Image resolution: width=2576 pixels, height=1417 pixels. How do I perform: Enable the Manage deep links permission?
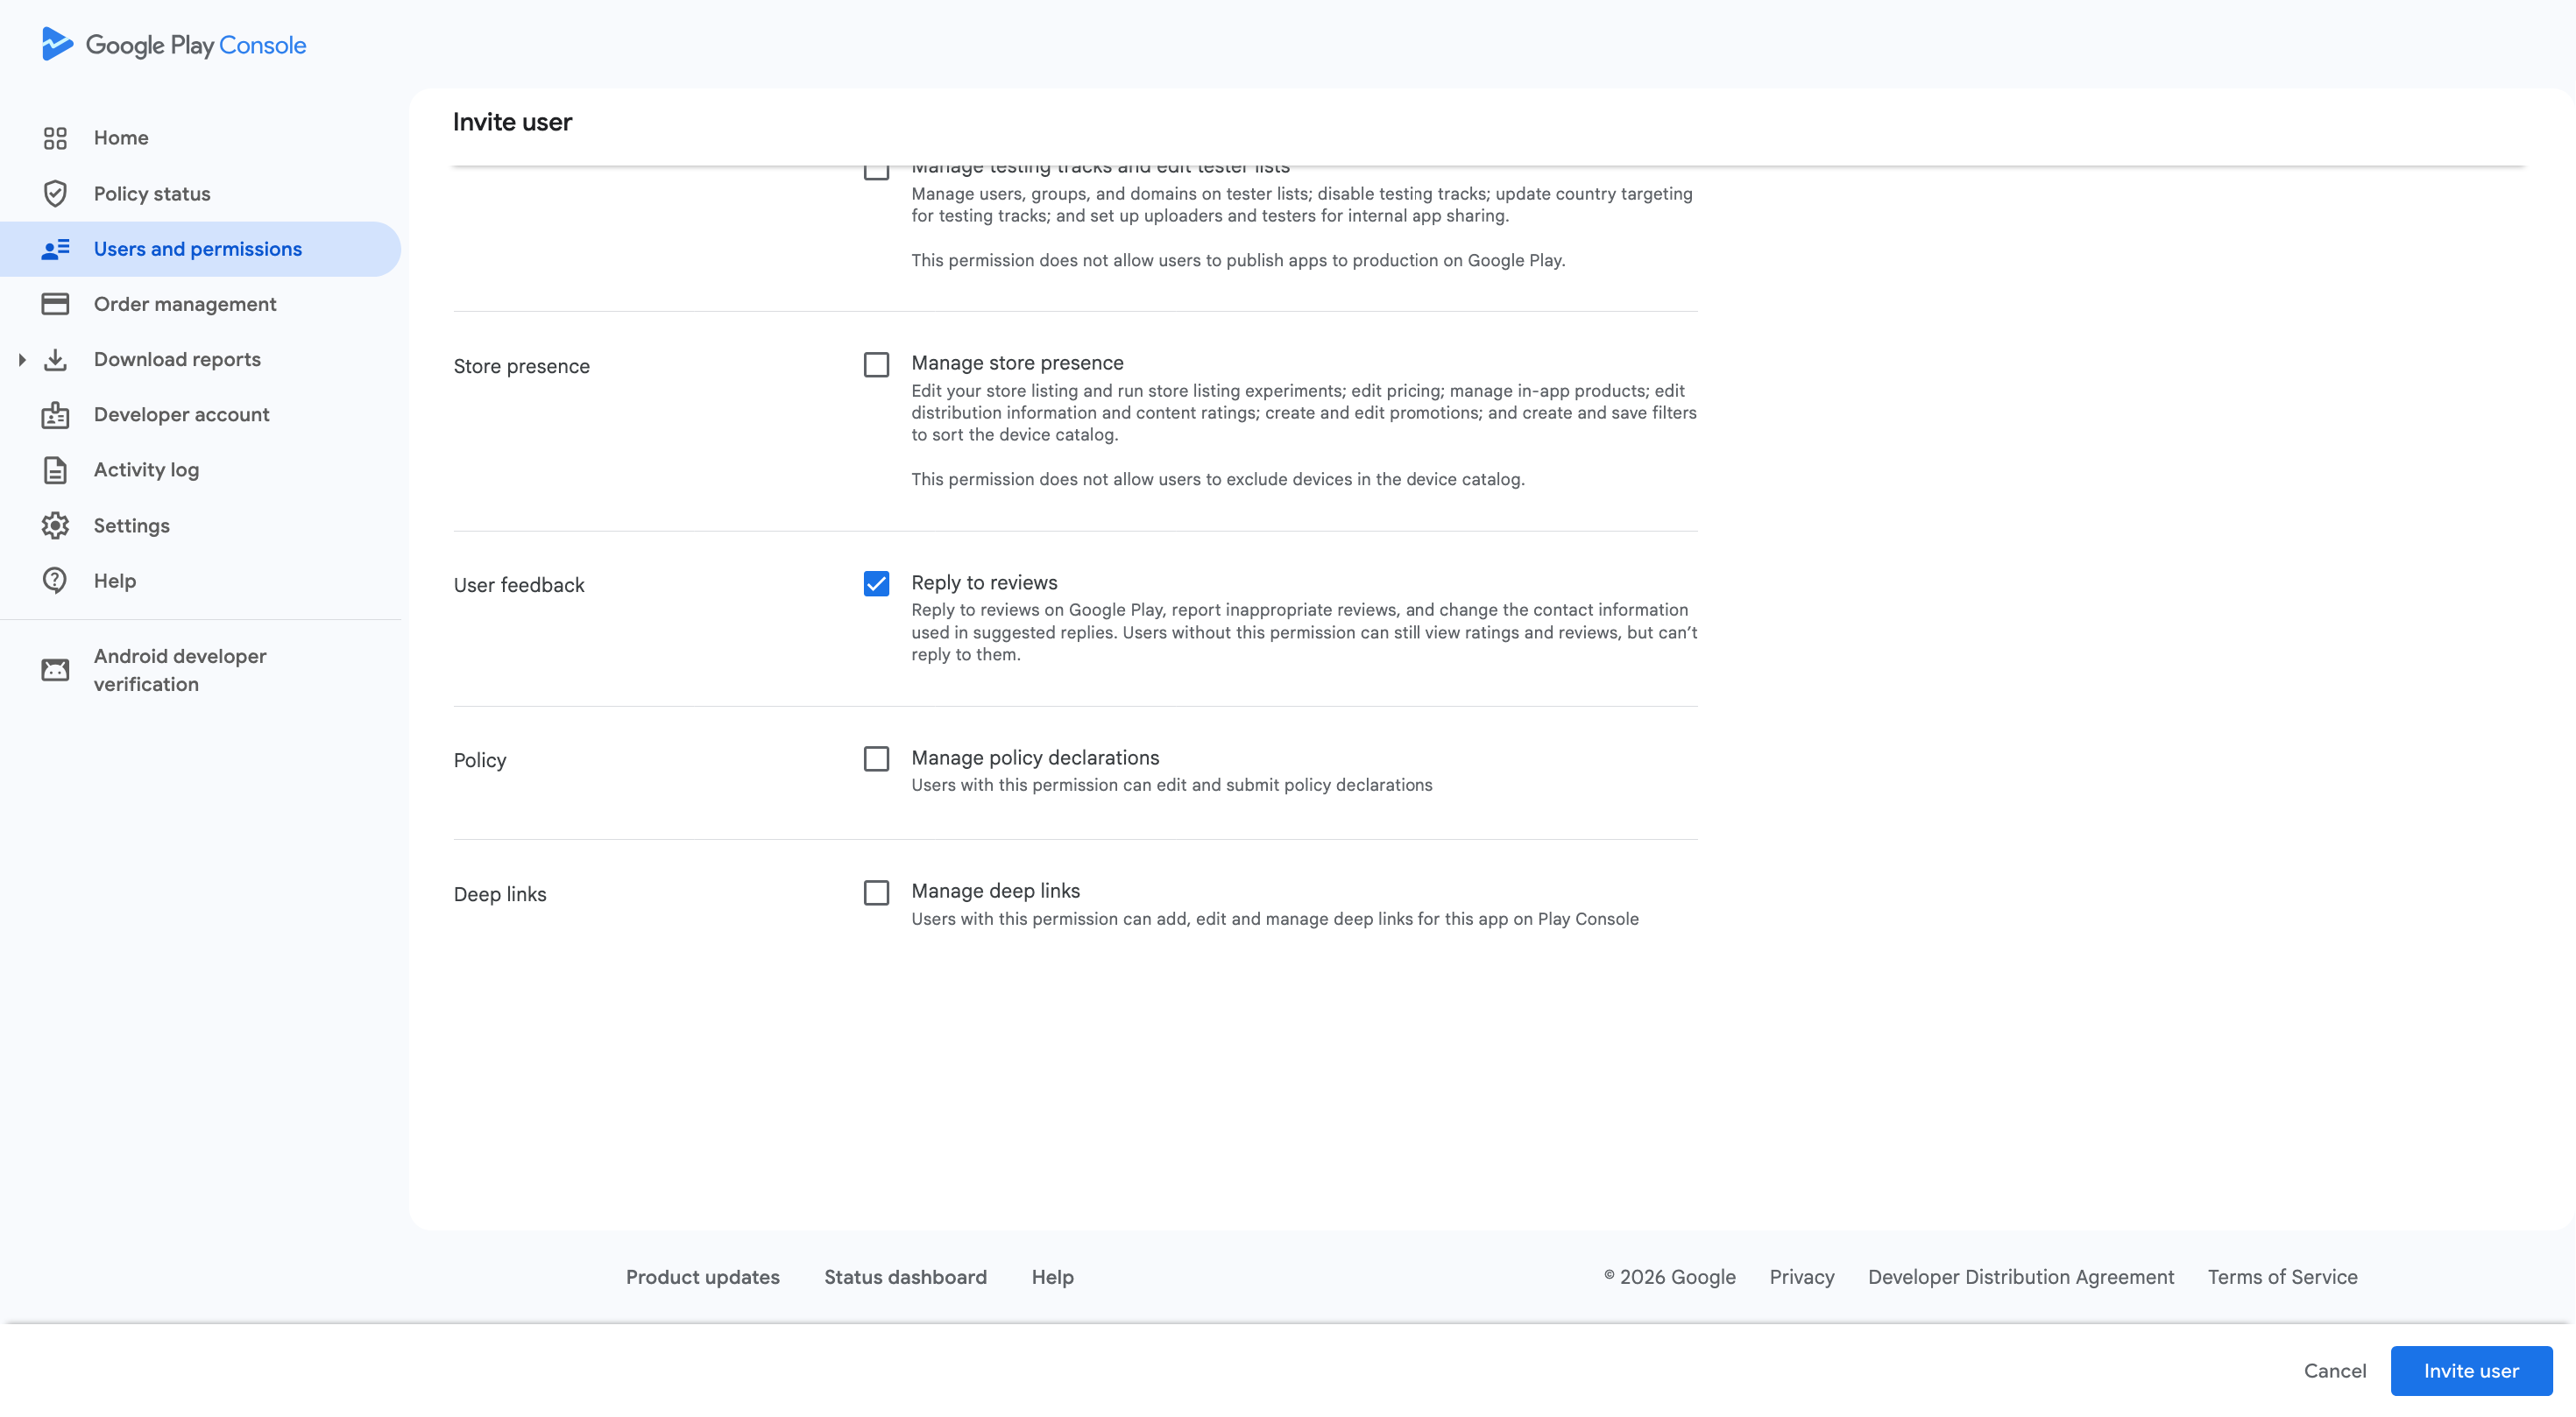pos(876,892)
